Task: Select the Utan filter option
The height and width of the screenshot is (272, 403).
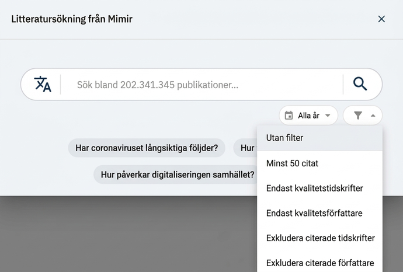Action: (x=319, y=138)
